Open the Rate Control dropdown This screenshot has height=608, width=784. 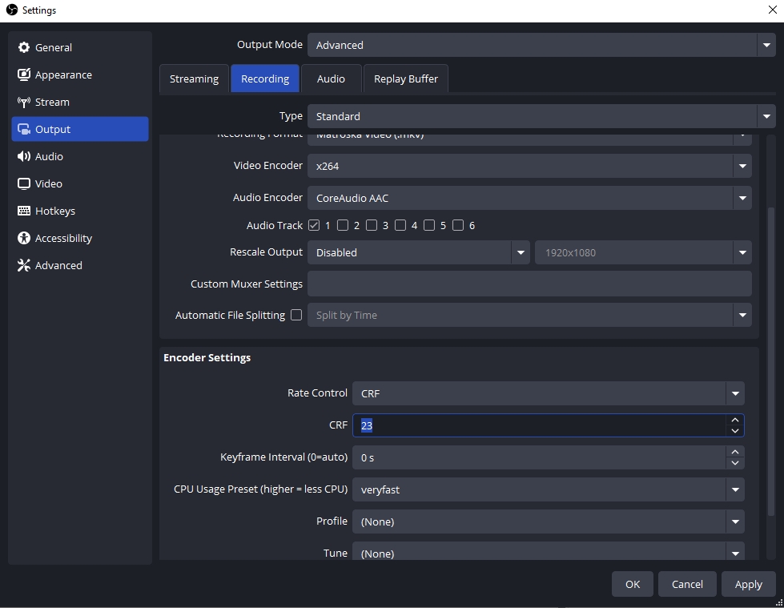click(549, 393)
